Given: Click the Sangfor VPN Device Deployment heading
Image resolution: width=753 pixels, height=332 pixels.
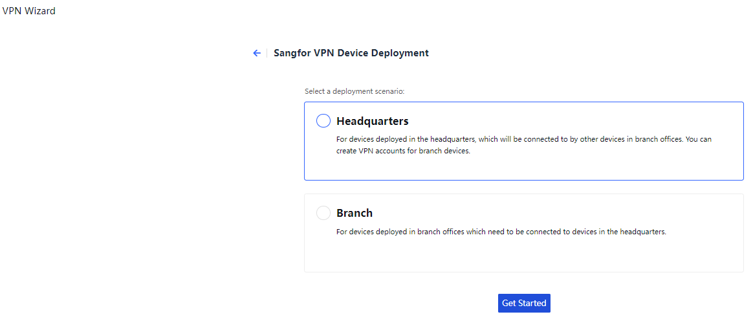Looking at the screenshot, I should pyautogui.click(x=351, y=53).
